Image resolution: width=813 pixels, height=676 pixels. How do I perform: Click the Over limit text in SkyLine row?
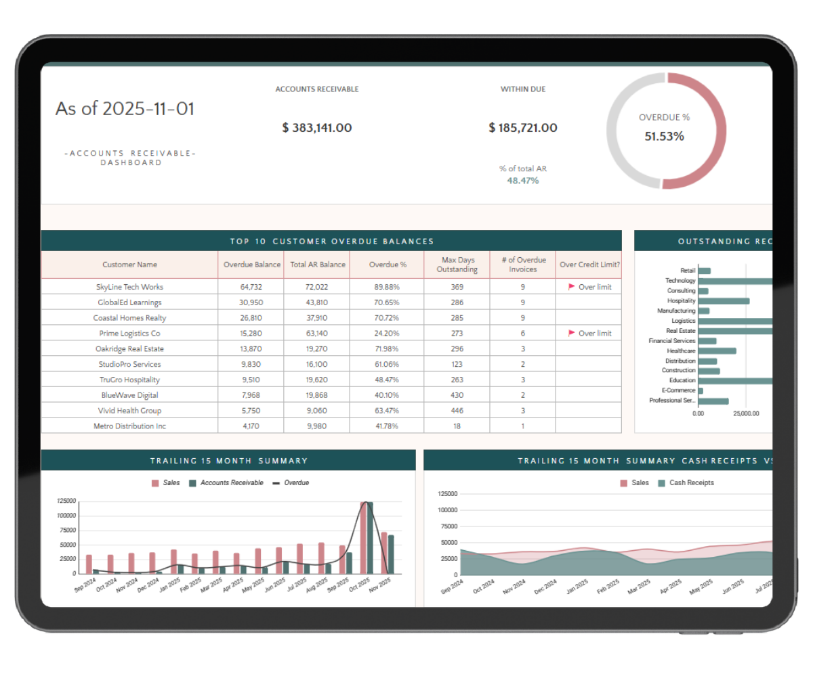point(595,287)
